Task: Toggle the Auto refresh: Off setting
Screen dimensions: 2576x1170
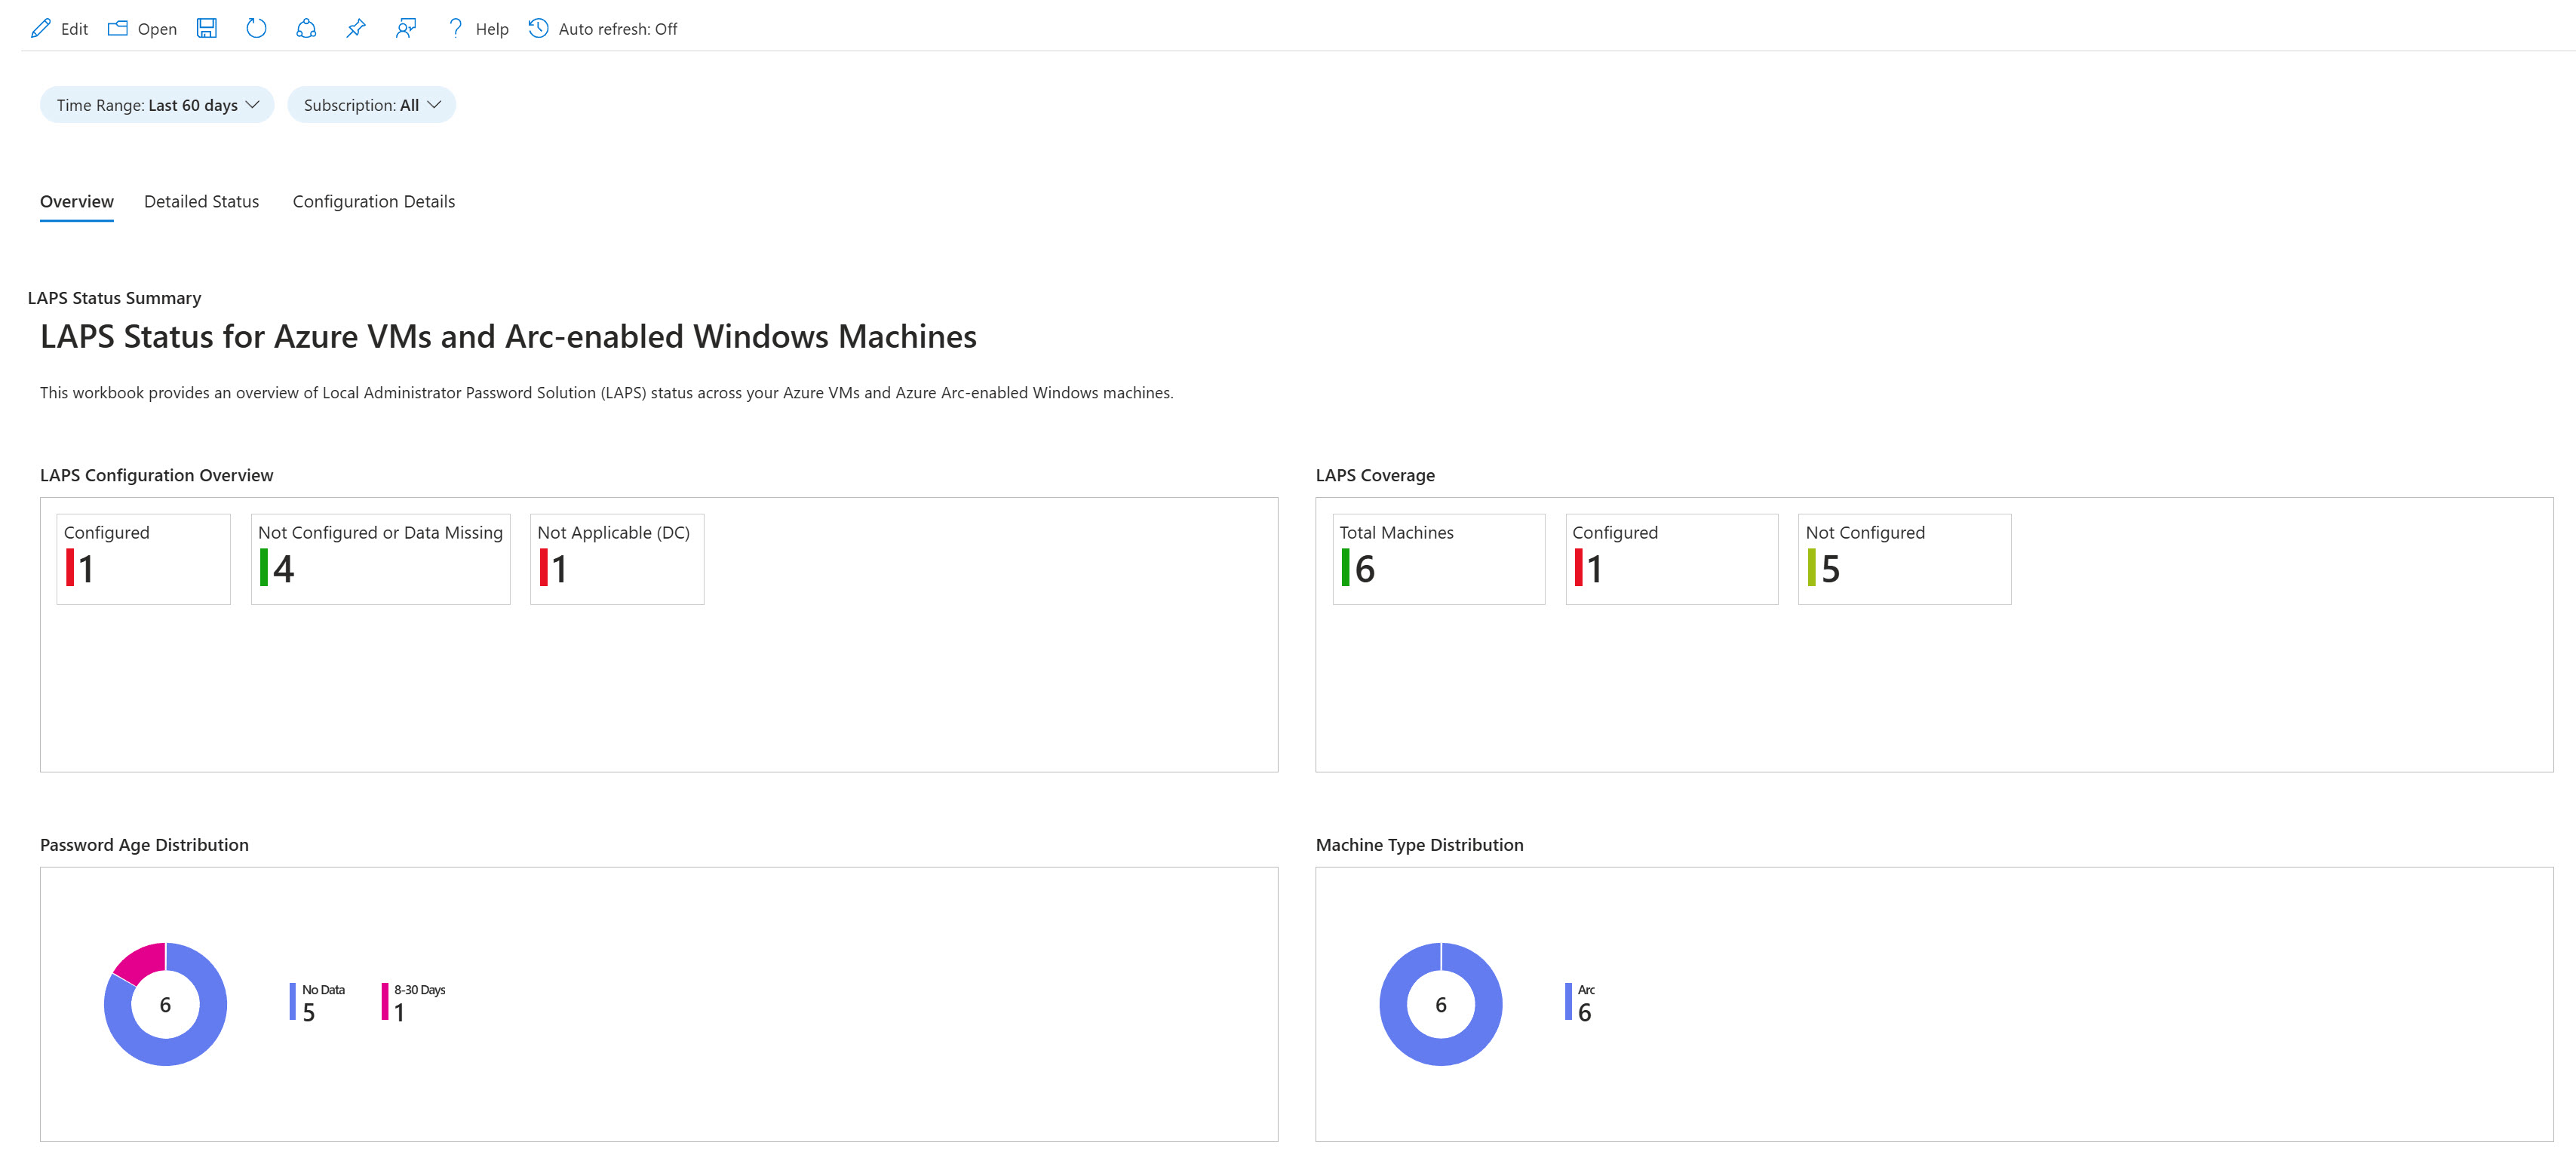Action: [x=603, y=29]
